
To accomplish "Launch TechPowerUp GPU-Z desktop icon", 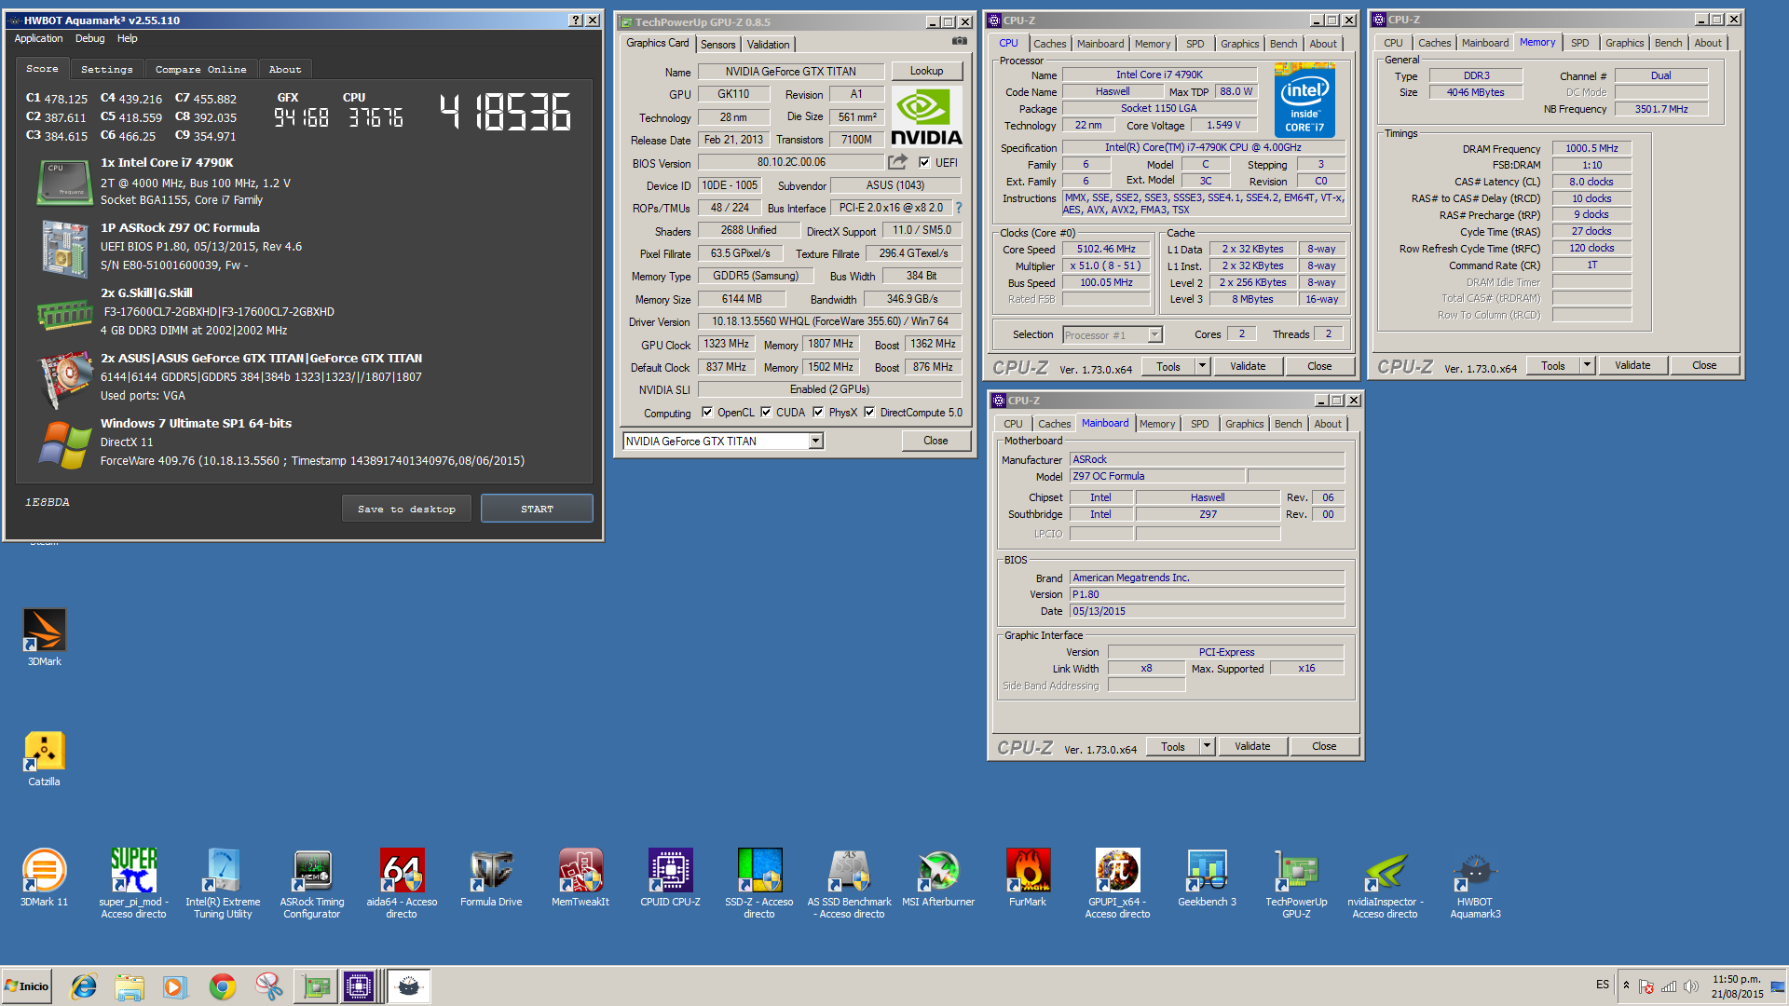I will coord(1296,883).
